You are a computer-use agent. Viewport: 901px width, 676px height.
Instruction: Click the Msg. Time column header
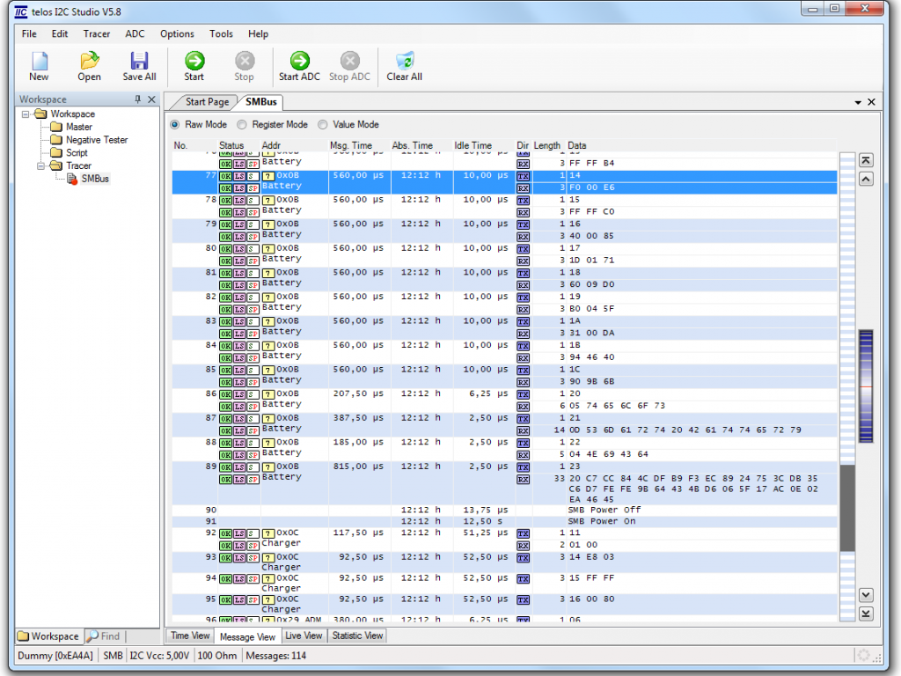click(x=351, y=145)
